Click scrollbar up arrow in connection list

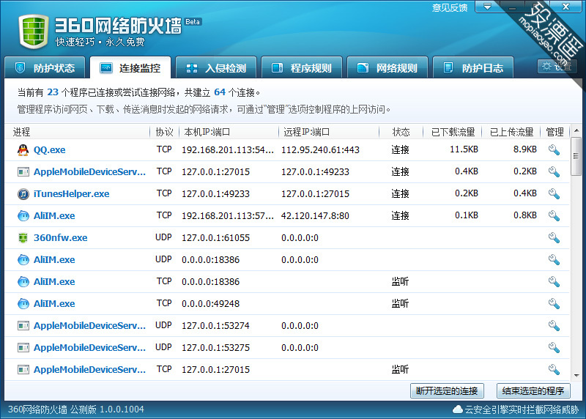coord(576,133)
